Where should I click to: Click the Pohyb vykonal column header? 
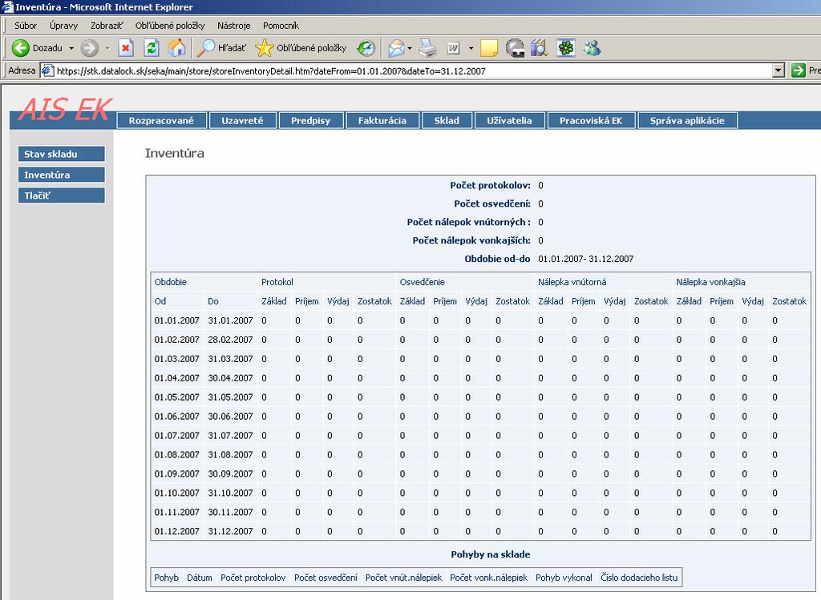[x=564, y=578]
